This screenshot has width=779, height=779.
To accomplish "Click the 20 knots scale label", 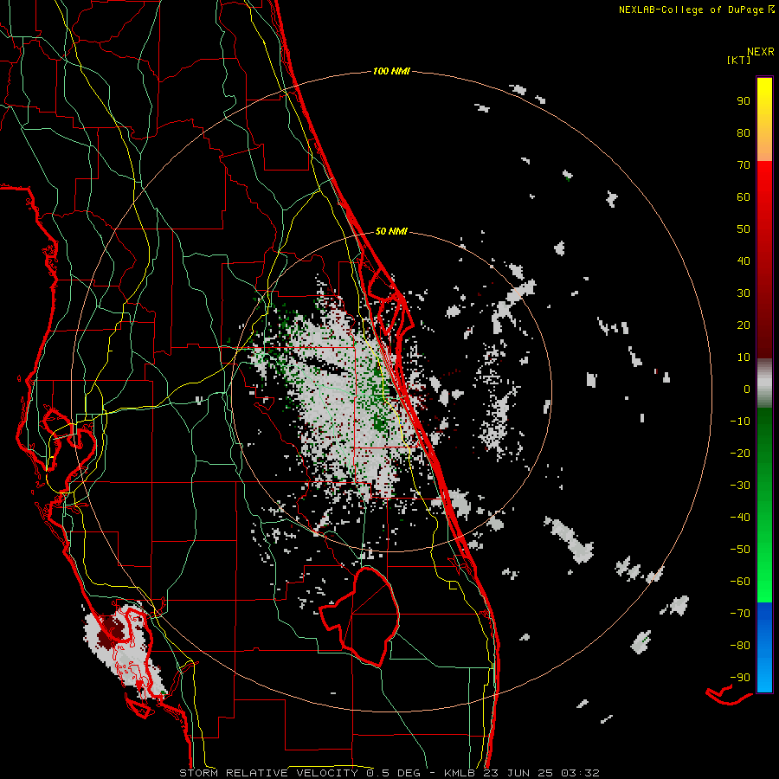I will pyautogui.click(x=744, y=325).
